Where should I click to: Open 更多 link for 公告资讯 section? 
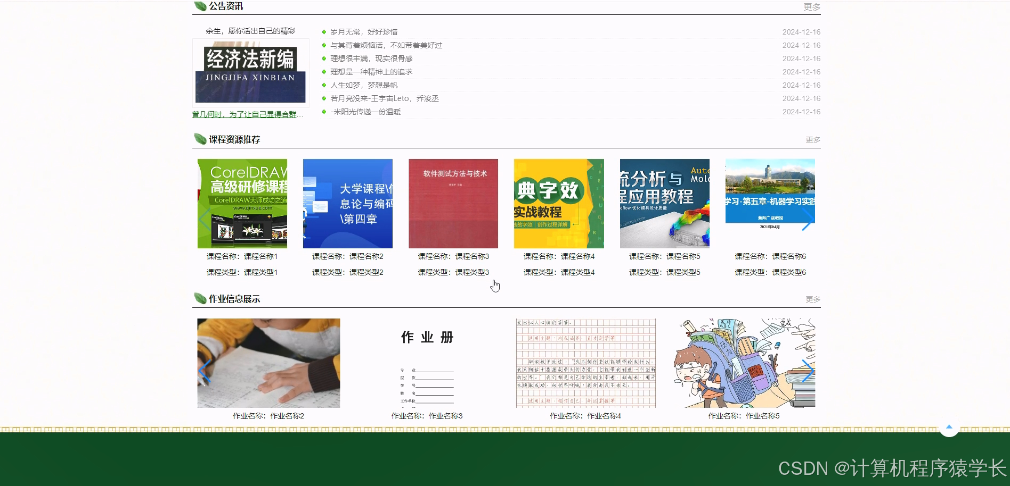(x=812, y=7)
